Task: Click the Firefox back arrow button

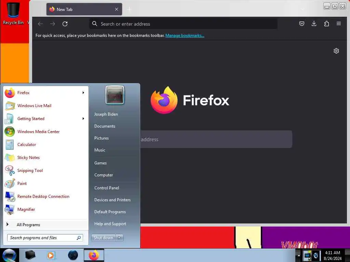Action: pos(40,24)
